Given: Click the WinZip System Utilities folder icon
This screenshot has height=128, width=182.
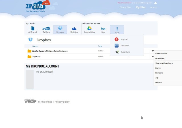Looking at the screenshot, I should 29,51.
